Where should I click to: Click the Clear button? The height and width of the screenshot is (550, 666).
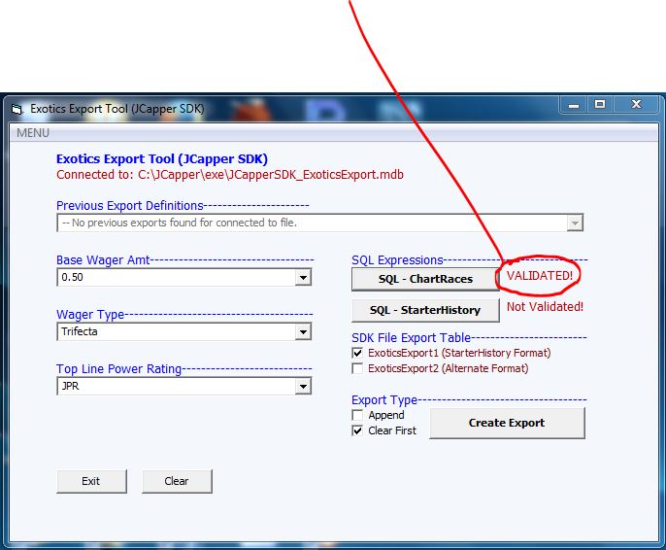pos(177,481)
